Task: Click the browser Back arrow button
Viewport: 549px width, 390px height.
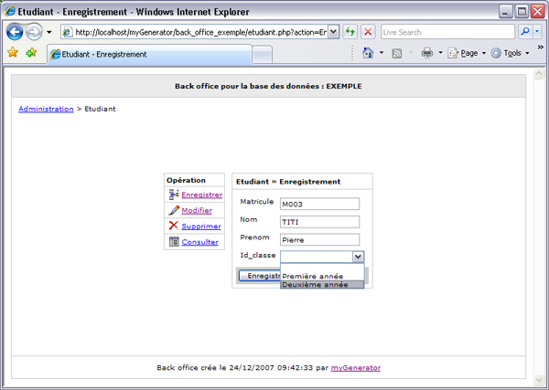Action: (15, 31)
